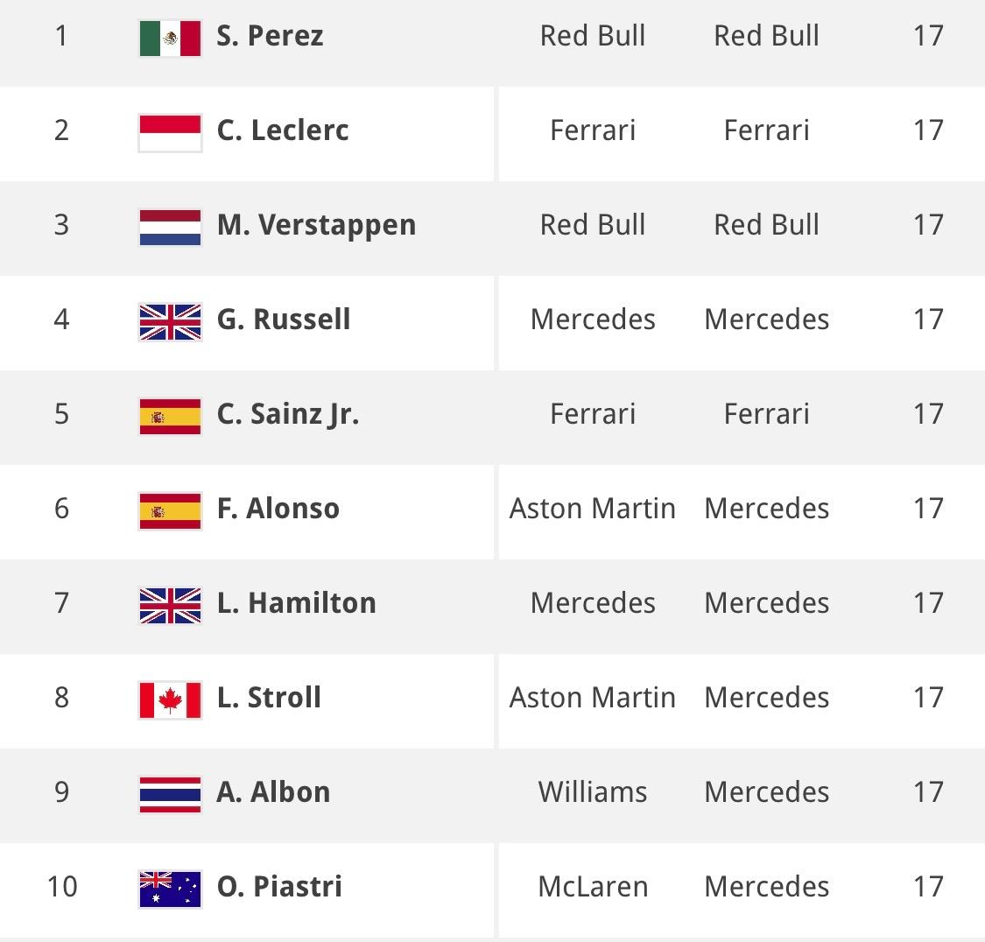Click Aston Martin team in Alonso's row

593,509
